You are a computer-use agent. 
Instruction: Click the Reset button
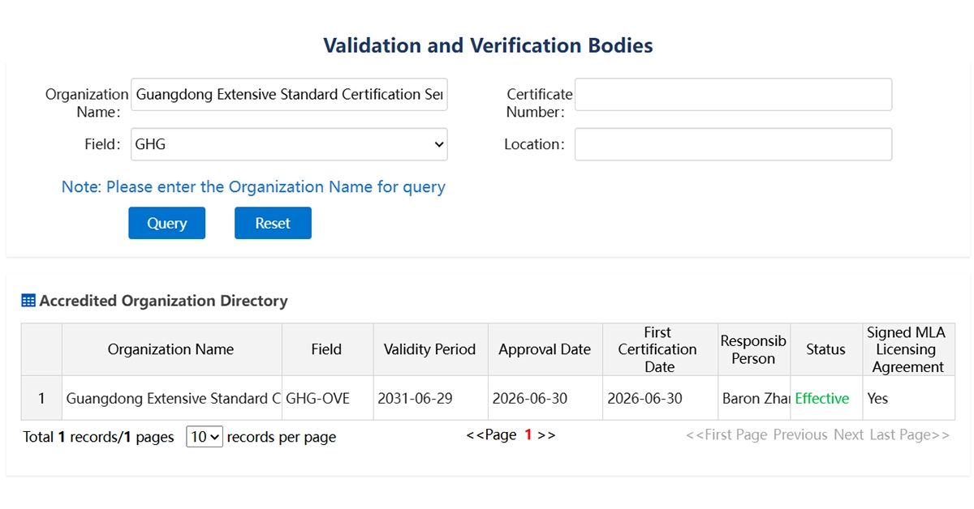273,223
